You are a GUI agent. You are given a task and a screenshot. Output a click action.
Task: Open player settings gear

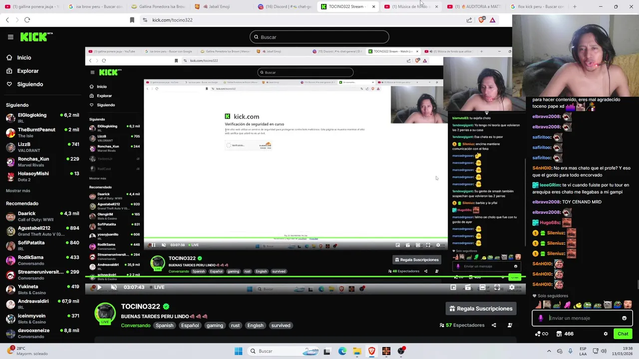pos(512,287)
